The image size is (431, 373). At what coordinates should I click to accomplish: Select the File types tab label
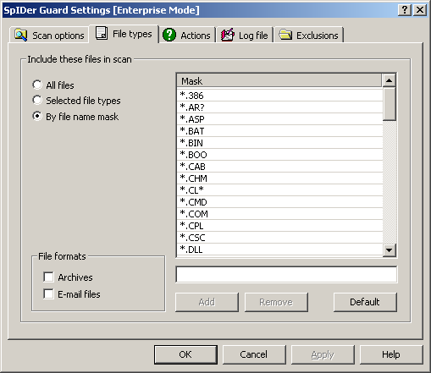(132, 34)
